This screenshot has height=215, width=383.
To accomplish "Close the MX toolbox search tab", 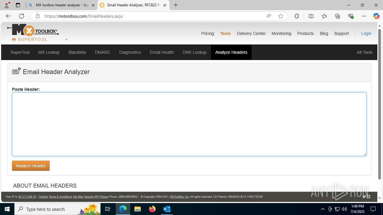I will pos(93,5).
